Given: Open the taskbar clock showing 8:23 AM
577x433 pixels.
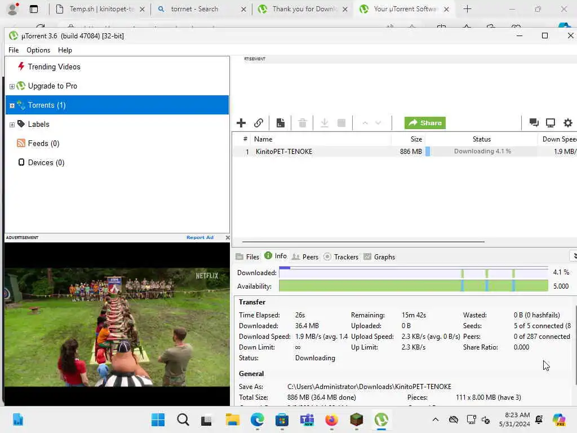Looking at the screenshot, I should 515,419.
